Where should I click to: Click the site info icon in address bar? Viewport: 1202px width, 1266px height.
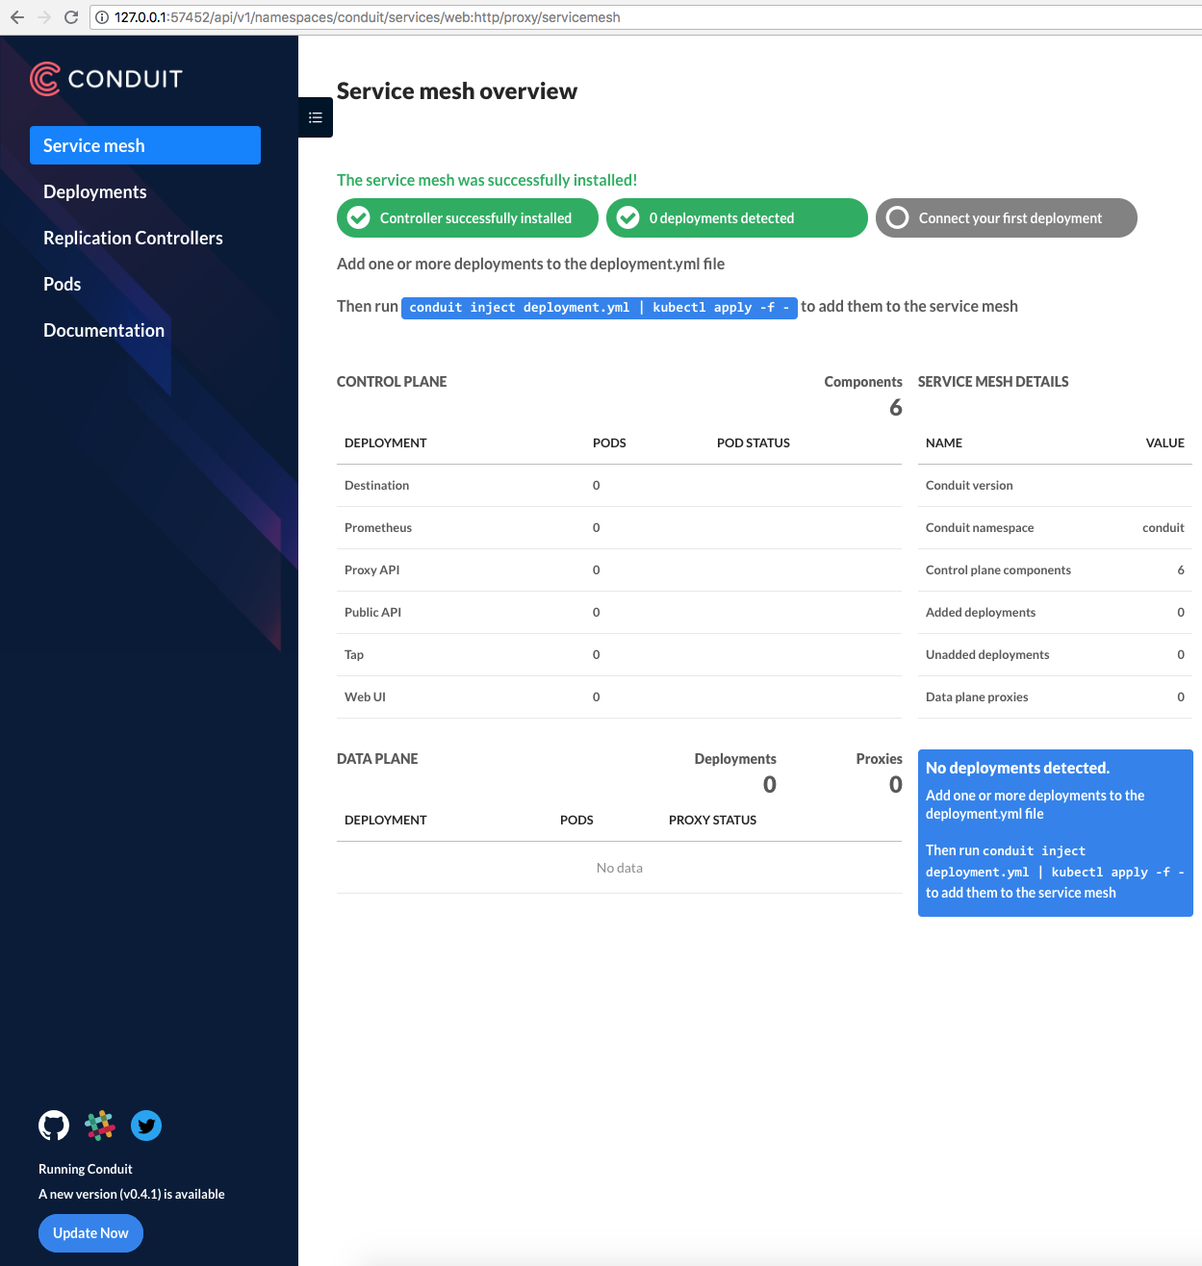(x=102, y=17)
